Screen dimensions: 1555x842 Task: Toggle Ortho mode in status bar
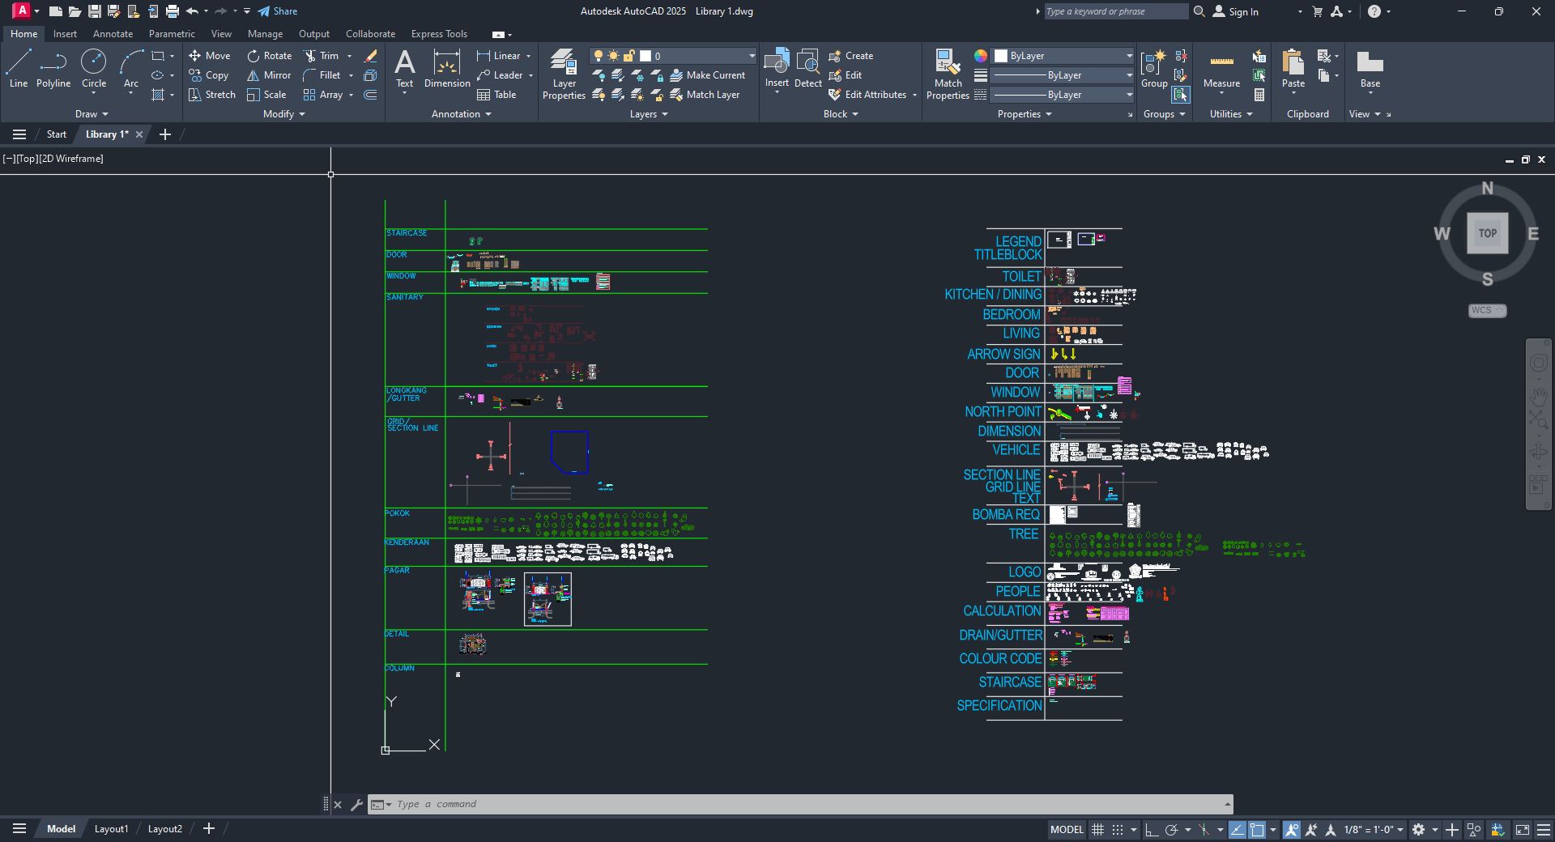(x=1151, y=830)
